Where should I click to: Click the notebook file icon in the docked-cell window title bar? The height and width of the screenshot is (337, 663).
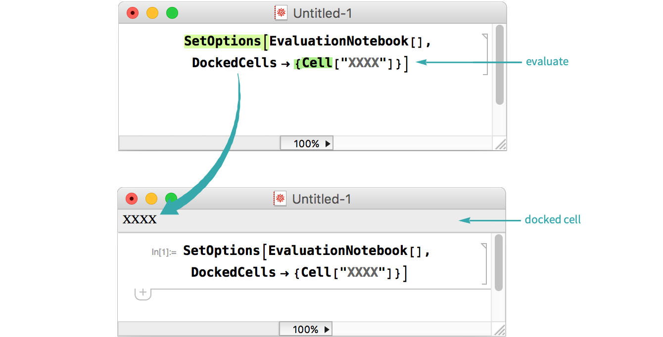click(x=280, y=199)
